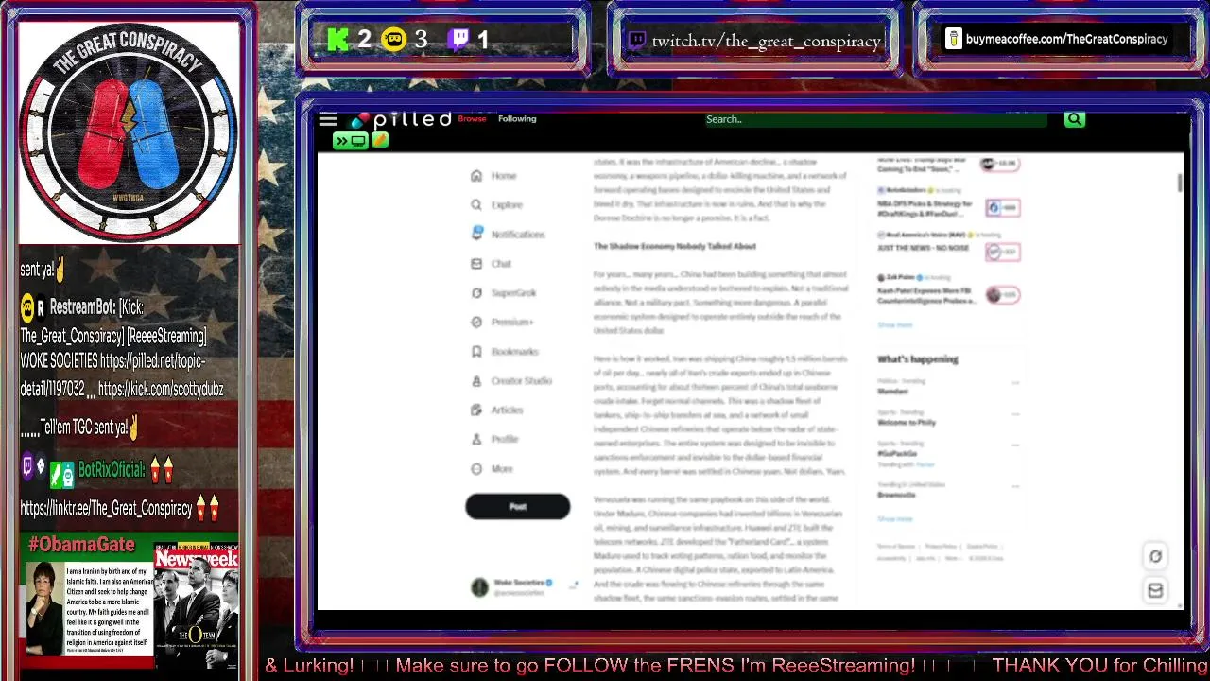The width and height of the screenshot is (1210, 681).
Task: Click the Privacy Policy footer link
Action: coord(941,547)
